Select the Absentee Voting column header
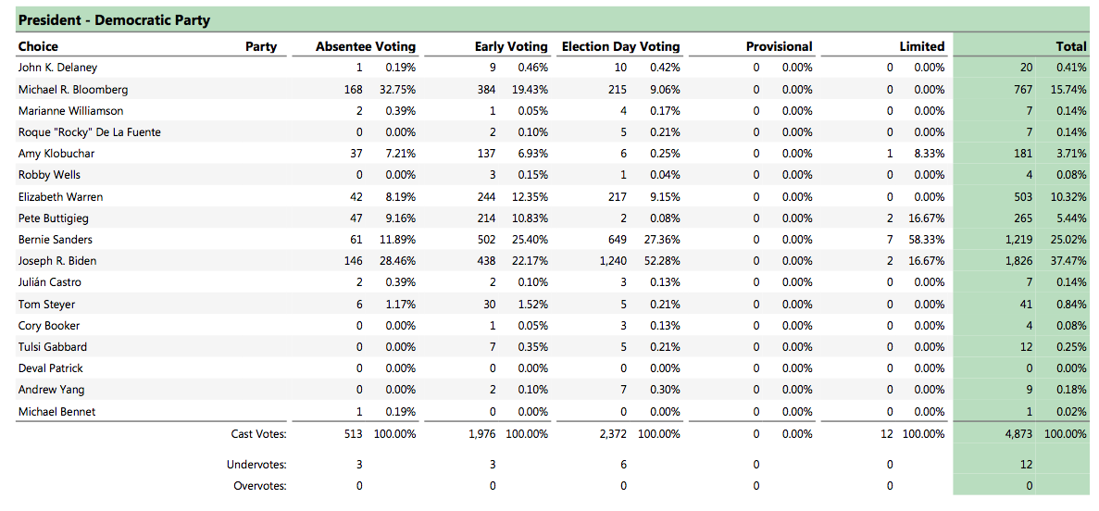Screen dimensions: 1099x511 (x=366, y=46)
